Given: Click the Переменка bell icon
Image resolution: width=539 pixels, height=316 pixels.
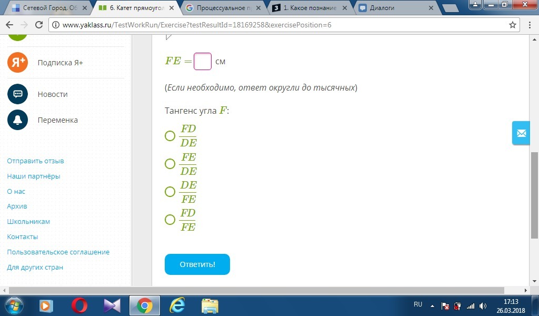Looking at the screenshot, I should point(17,120).
